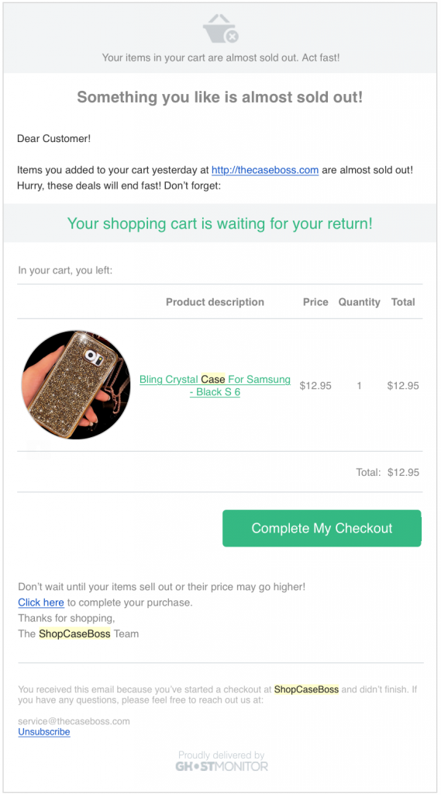Click the shopping basket icon at top
This screenshot has width=441, height=795.
pos(221,29)
